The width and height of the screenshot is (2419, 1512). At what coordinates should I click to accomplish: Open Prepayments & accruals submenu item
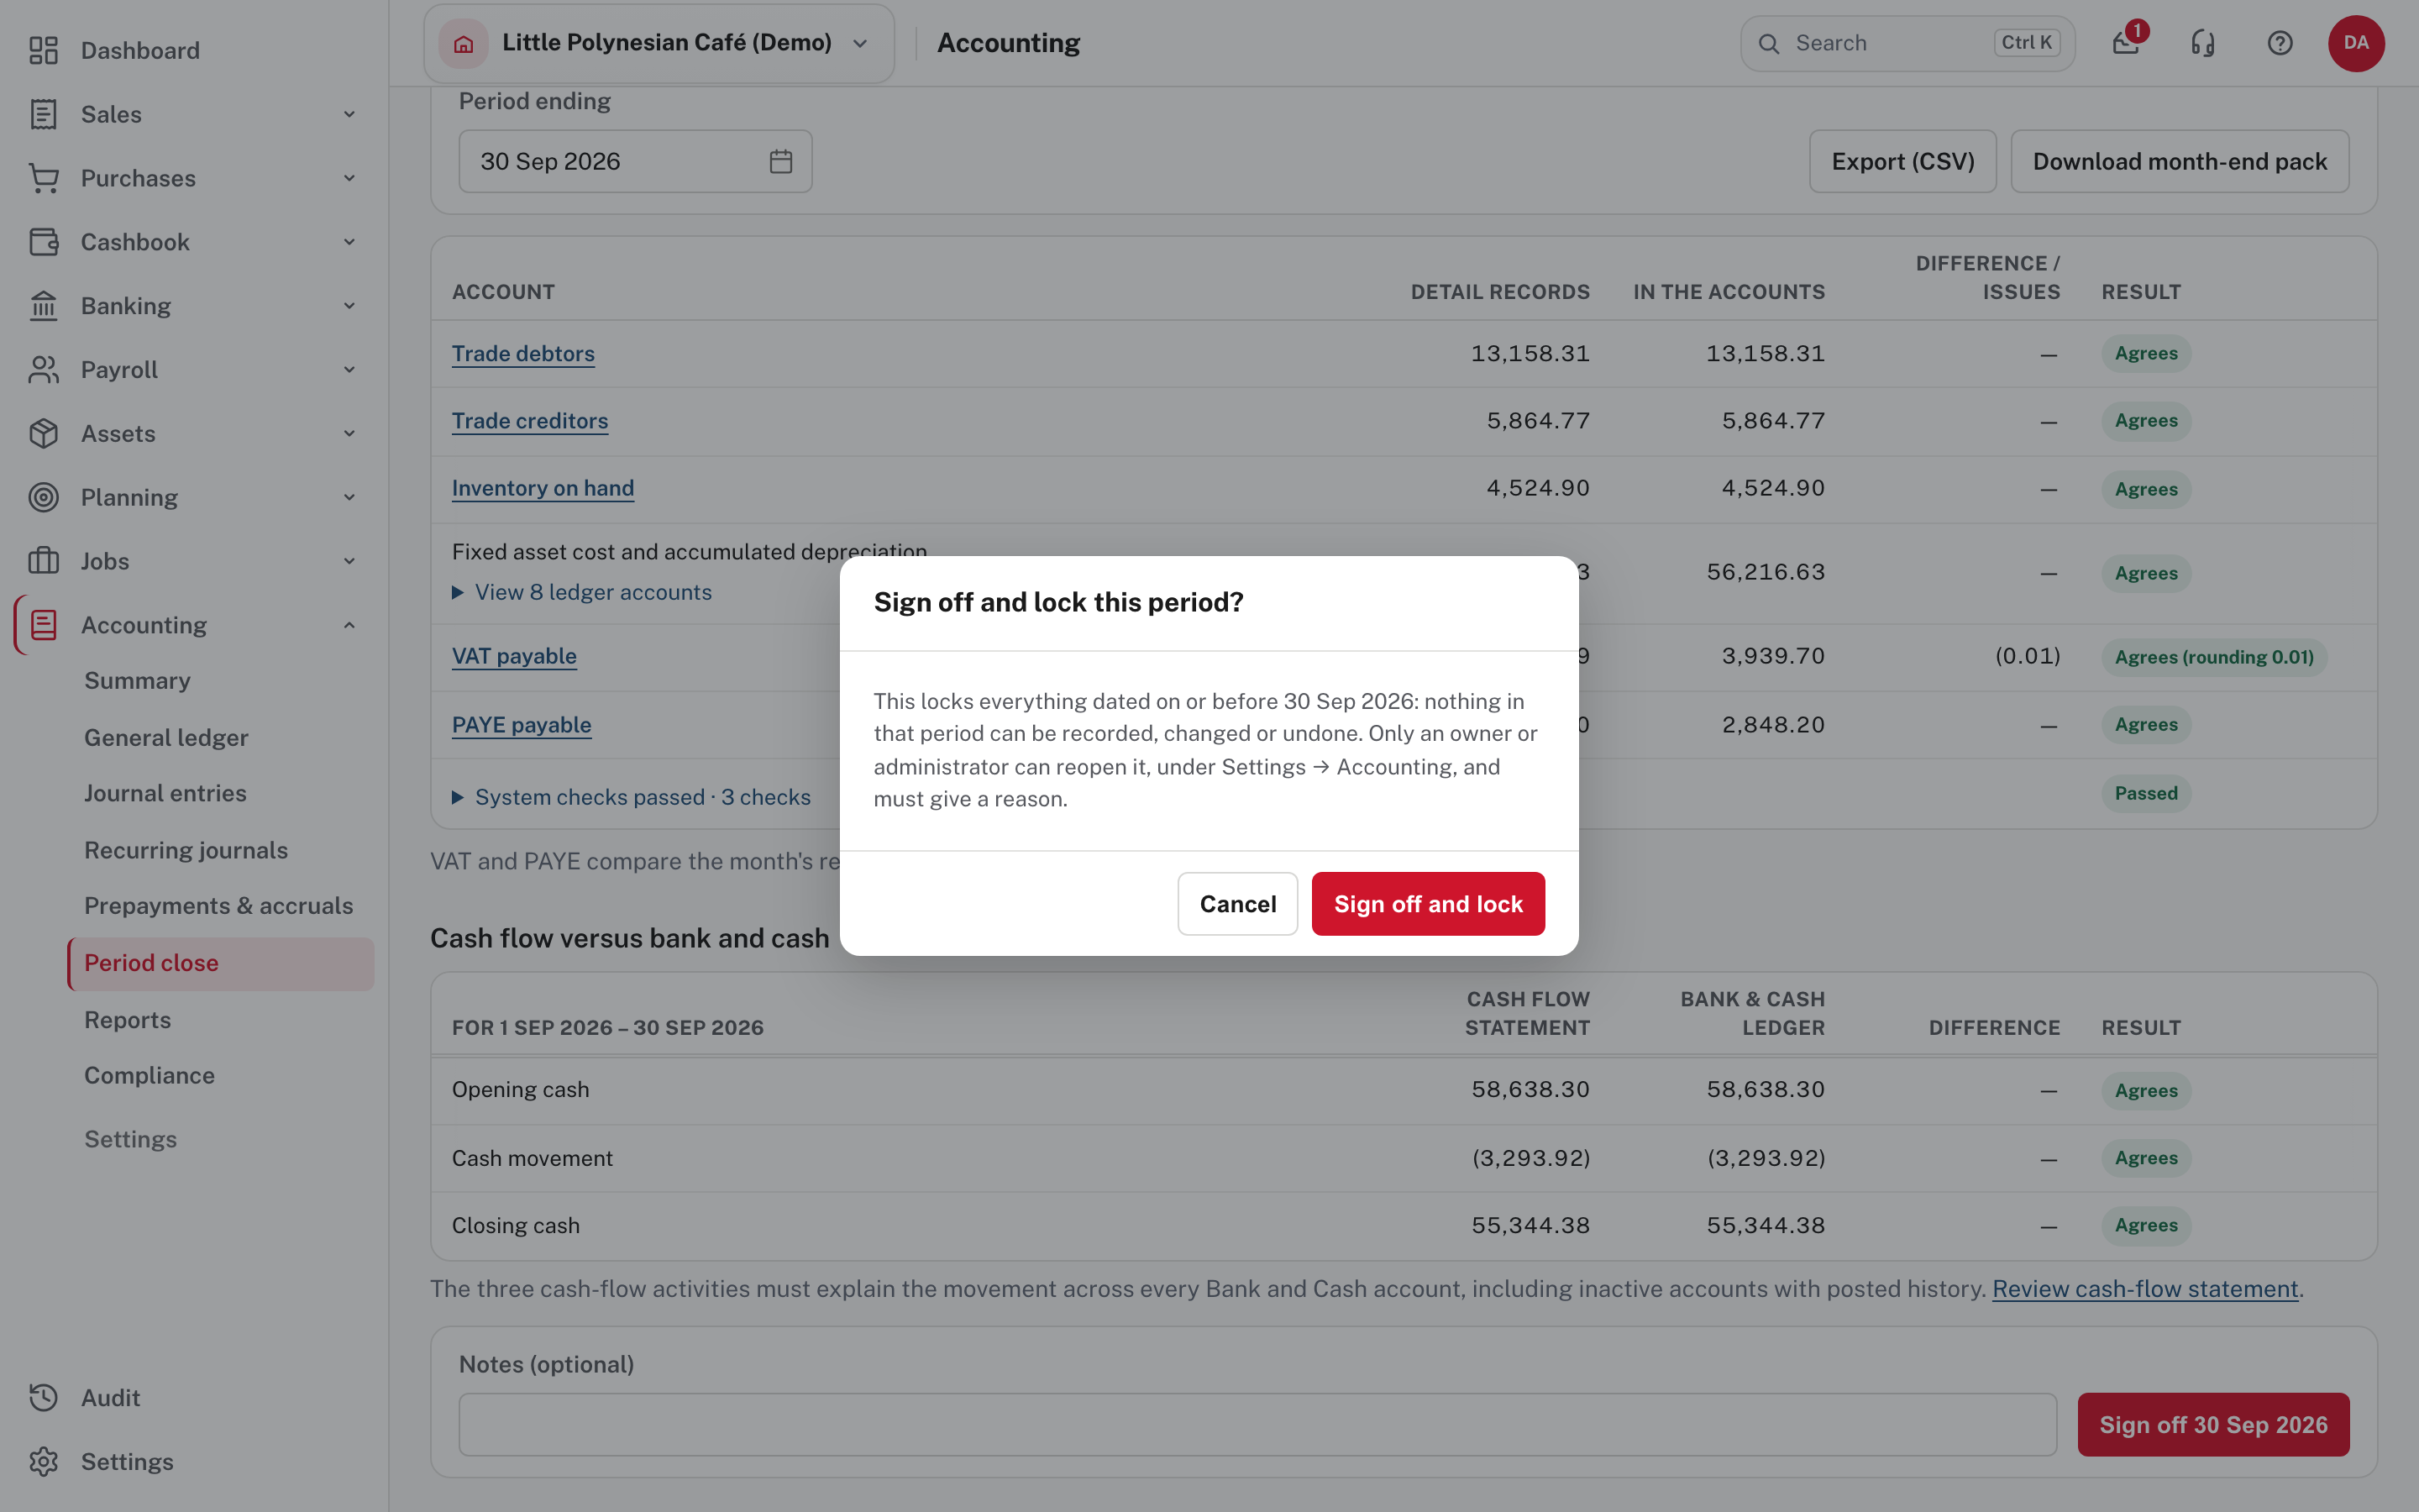click(219, 906)
